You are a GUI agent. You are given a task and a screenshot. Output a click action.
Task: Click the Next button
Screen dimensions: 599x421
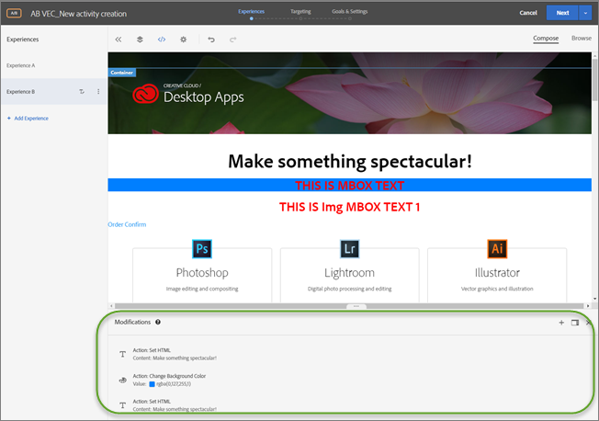click(562, 13)
